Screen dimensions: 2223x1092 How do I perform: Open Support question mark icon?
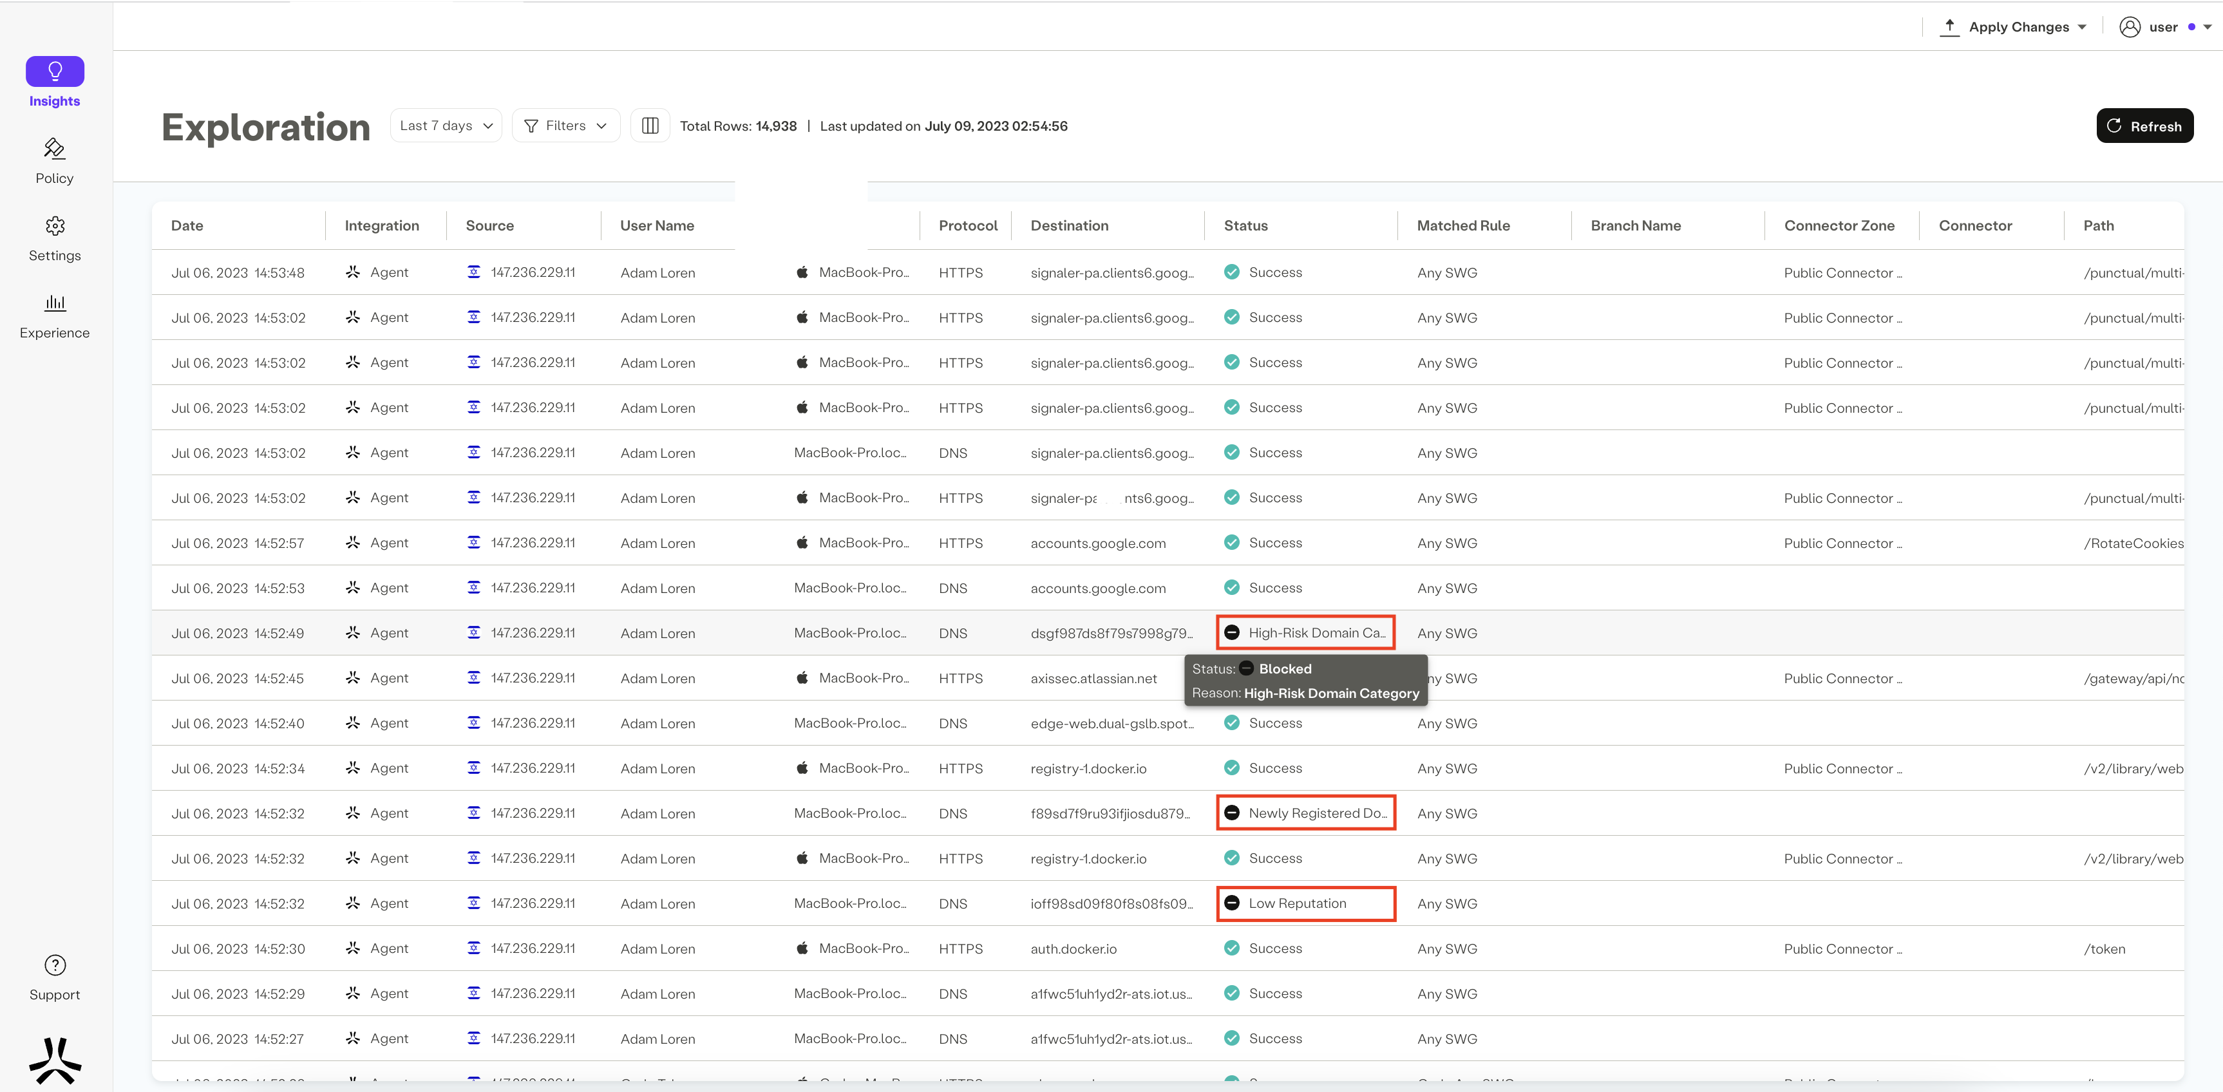[x=54, y=965]
